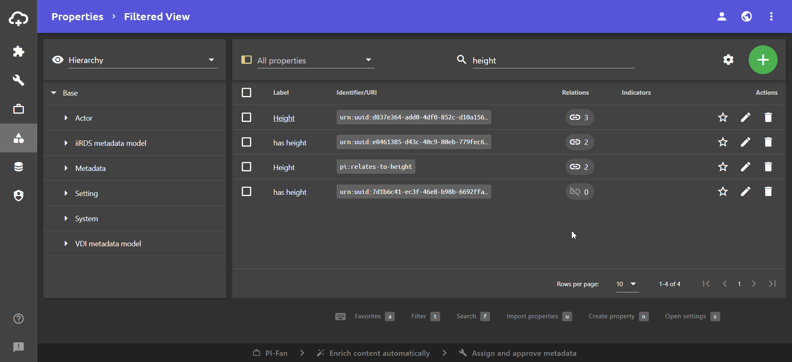792x362 pixels.
Task: Open the globe language icon
Action: pos(747,16)
